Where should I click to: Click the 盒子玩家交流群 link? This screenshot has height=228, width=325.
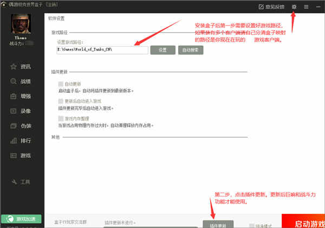coord(70,222)
